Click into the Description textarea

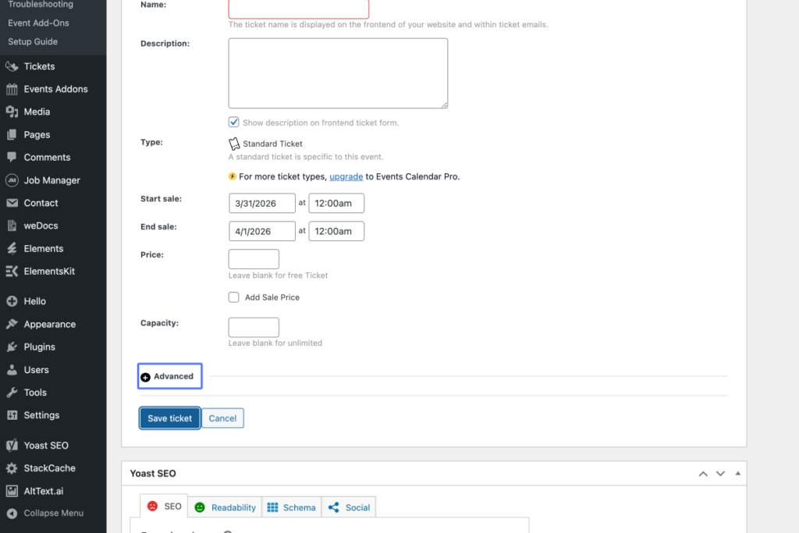(x=338, y=73)
